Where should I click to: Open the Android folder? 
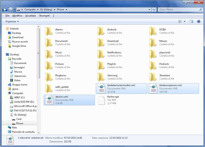click(112, 30)
